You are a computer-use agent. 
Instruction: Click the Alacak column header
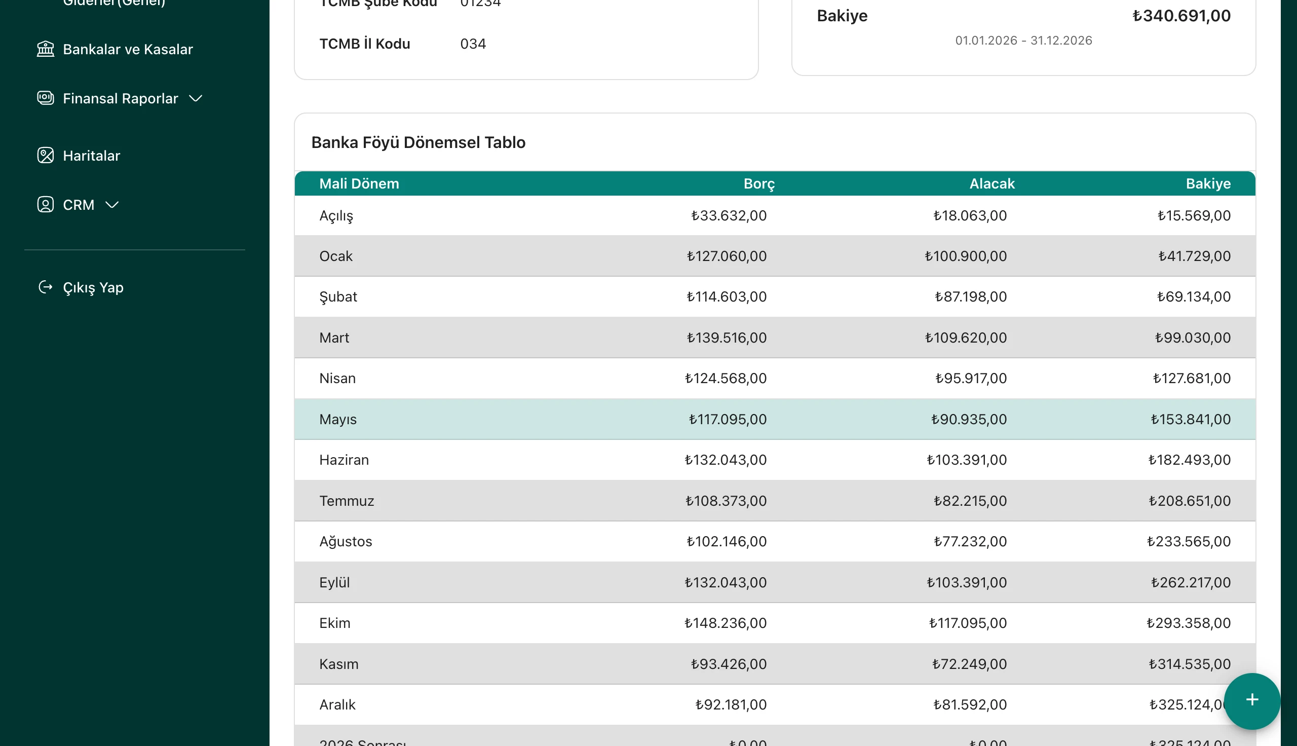991,183
